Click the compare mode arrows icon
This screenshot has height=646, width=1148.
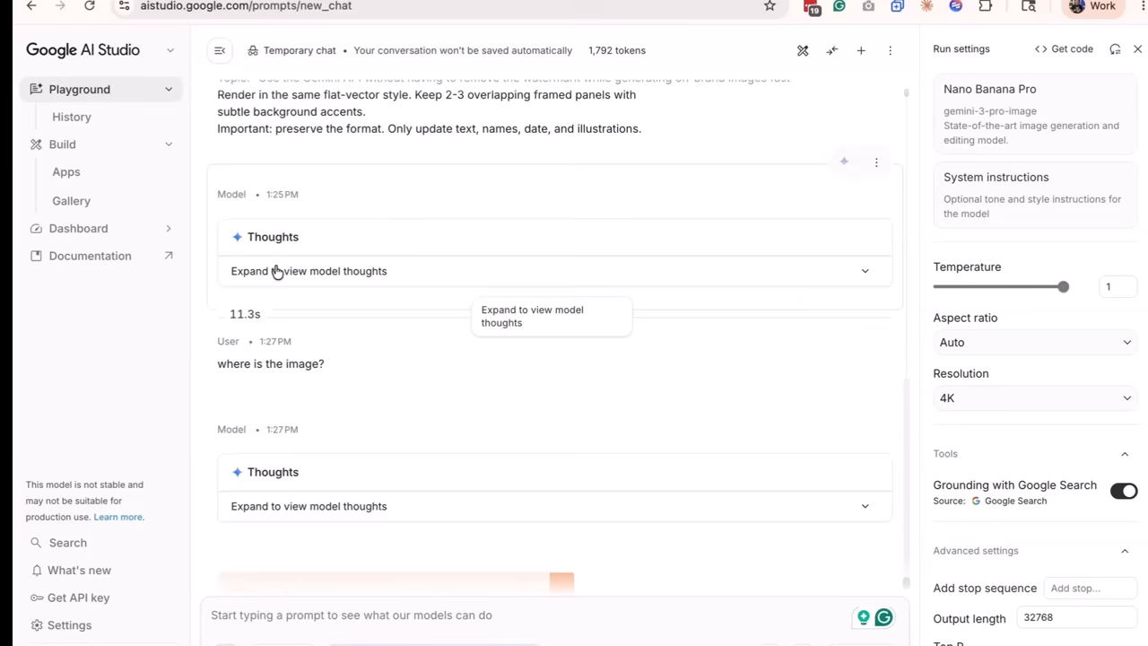coord(832,50)
